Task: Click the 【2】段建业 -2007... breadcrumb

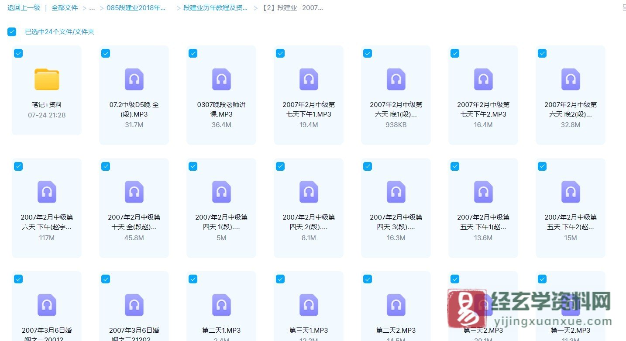Action: tap(292, 8)
